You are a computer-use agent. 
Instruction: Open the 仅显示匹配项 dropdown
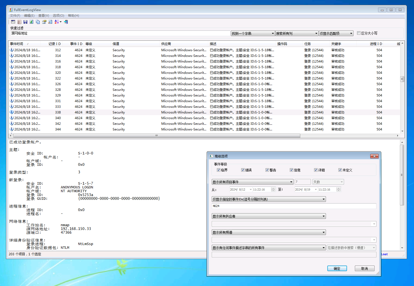(x=336, y=33)
